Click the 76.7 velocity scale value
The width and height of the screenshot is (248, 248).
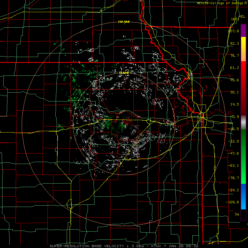[234, 55]
